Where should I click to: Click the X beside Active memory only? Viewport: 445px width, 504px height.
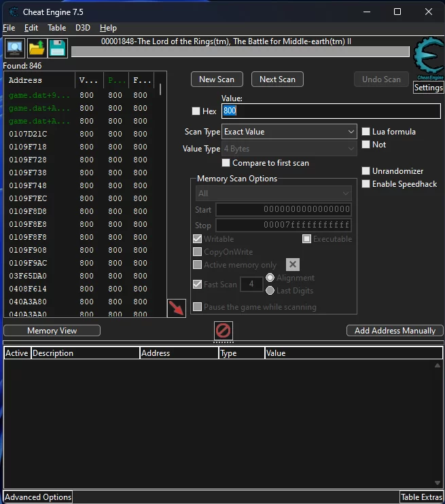(x=293, y=264)
